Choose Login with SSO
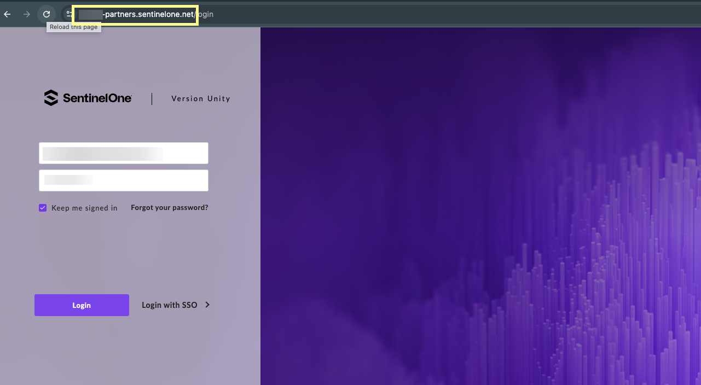Image resolution: width=701 pixels, height=385 pixels. click(x=170, y=305)
